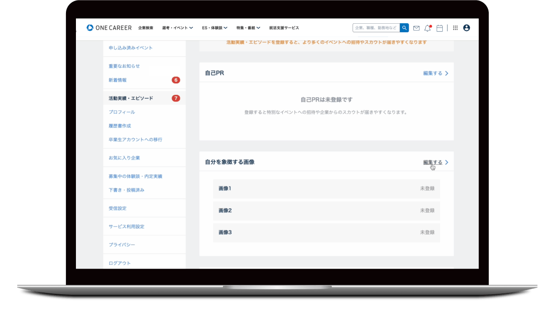Expand the 選考・イベント dropdown menu
The height and width of the screenshot is (319, 551).
[x=177, y=28]
